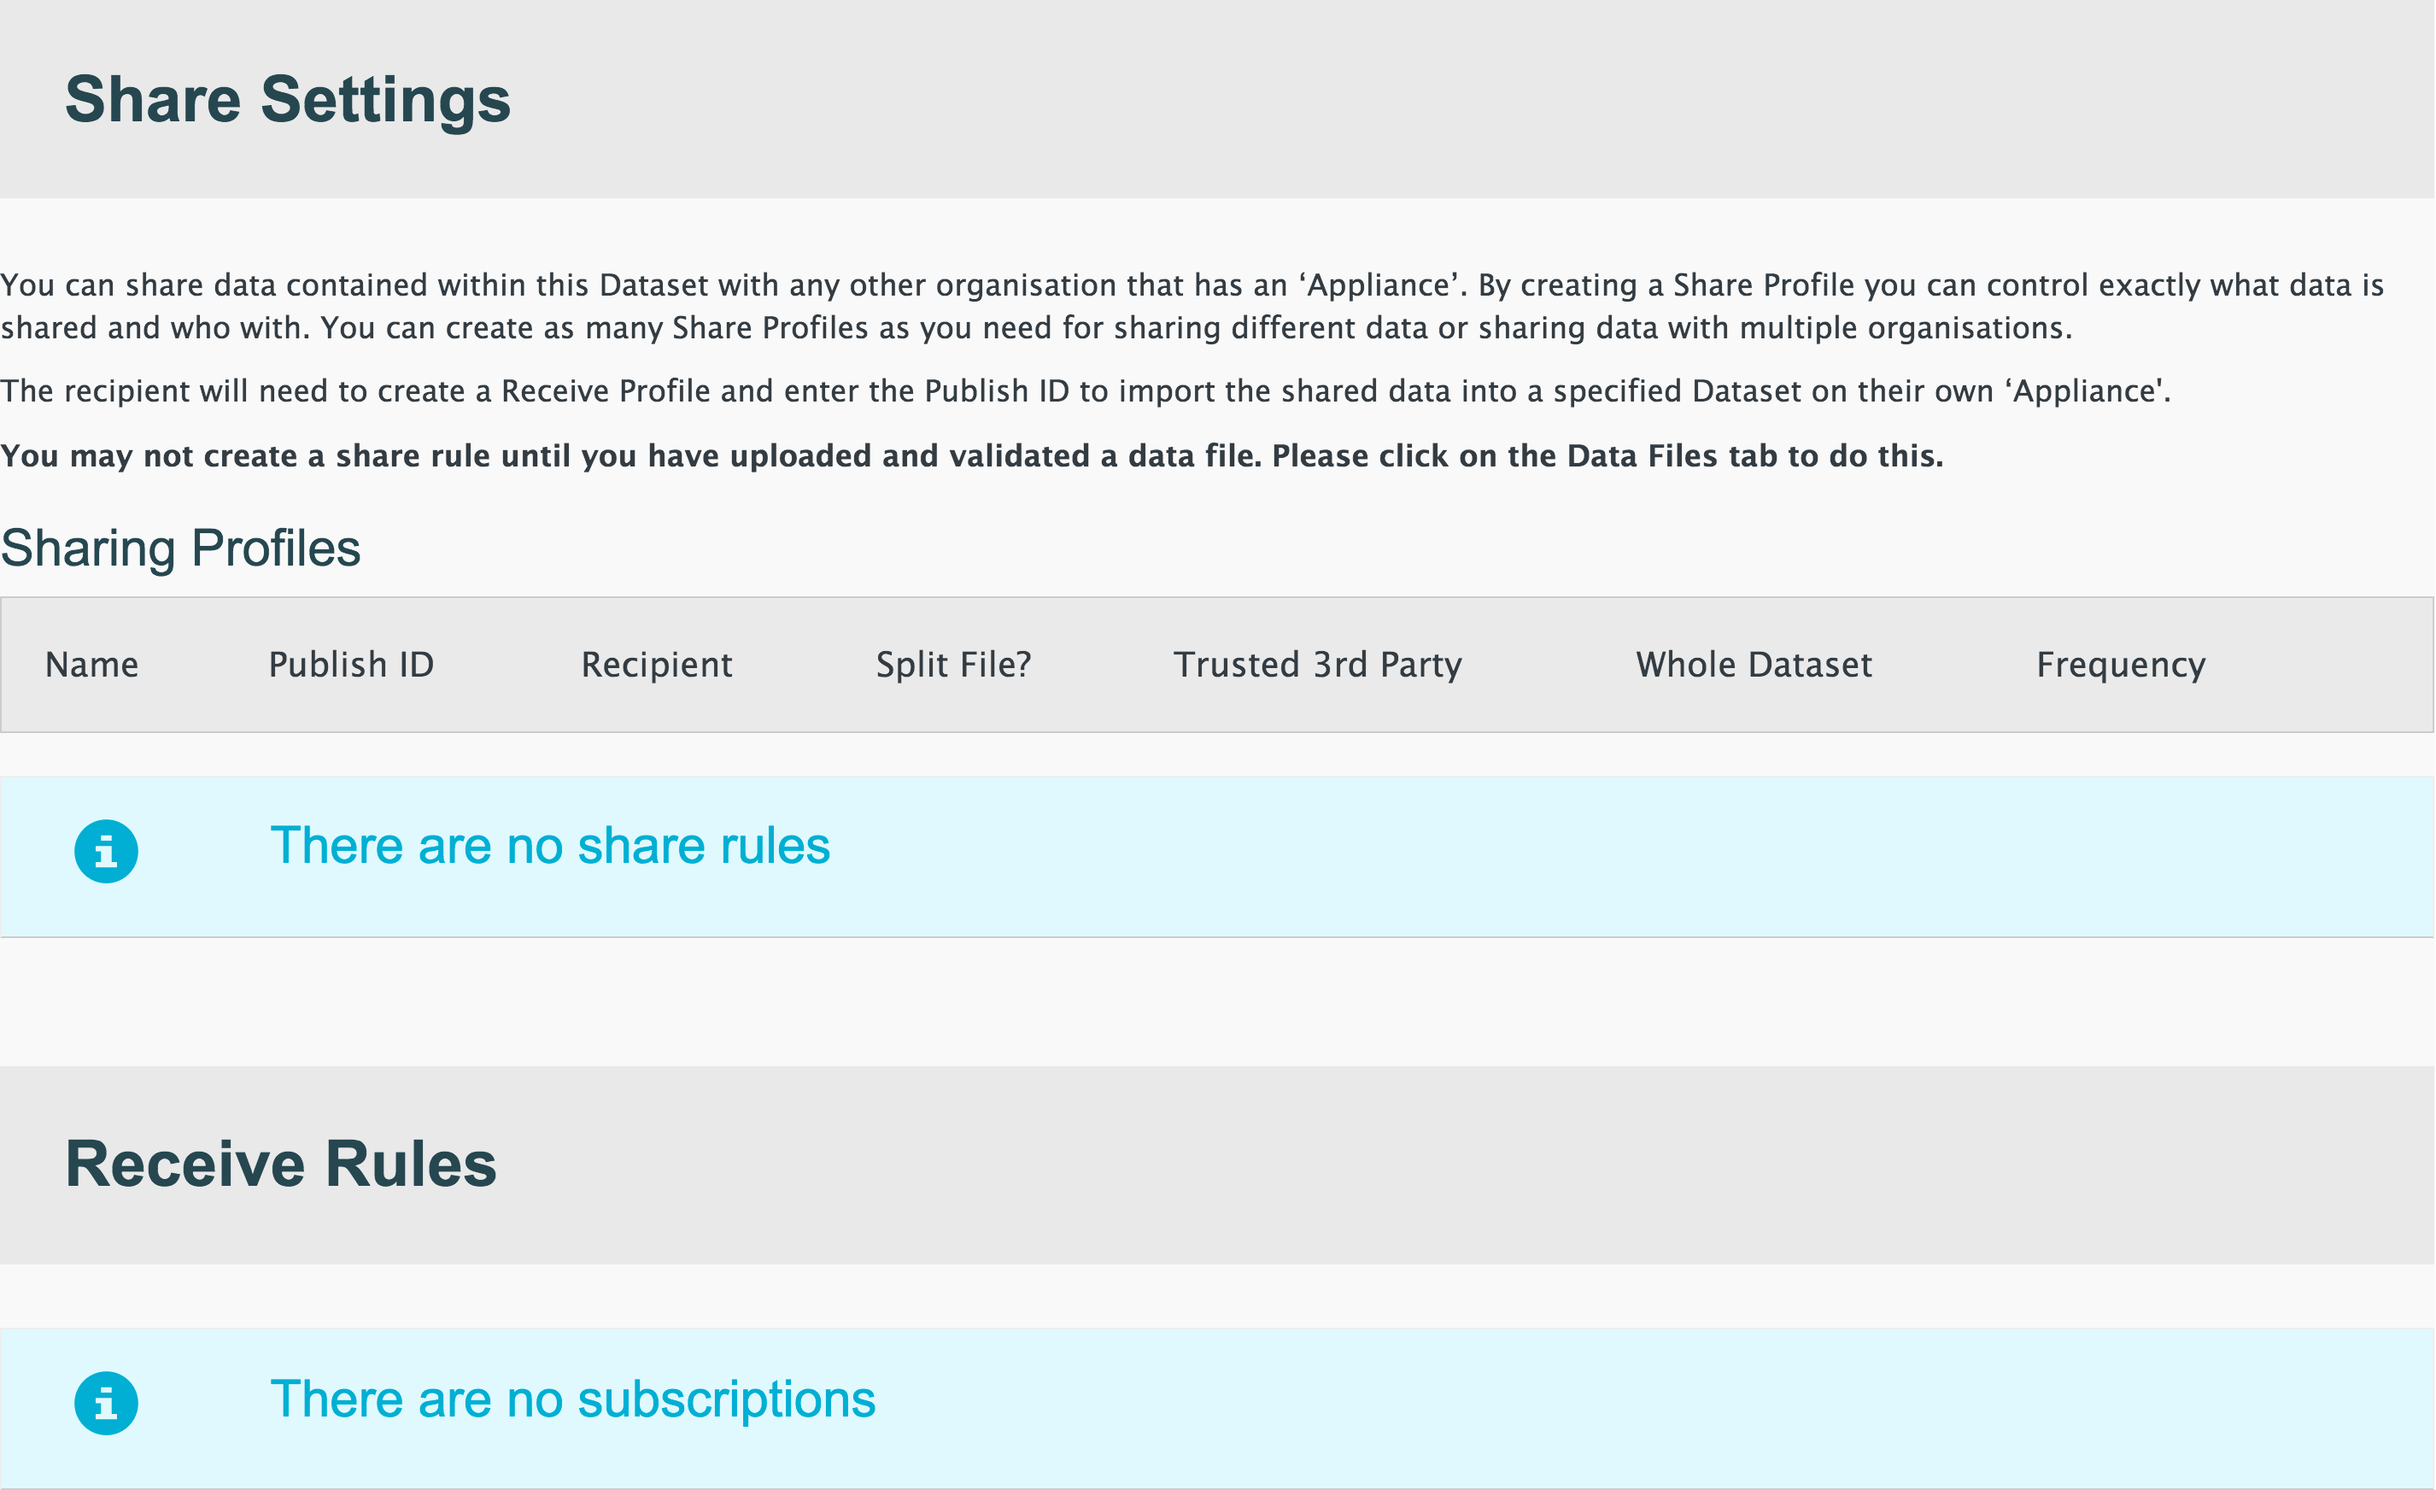
Task: Select the Frequency column header
Action: [2120, 665]
